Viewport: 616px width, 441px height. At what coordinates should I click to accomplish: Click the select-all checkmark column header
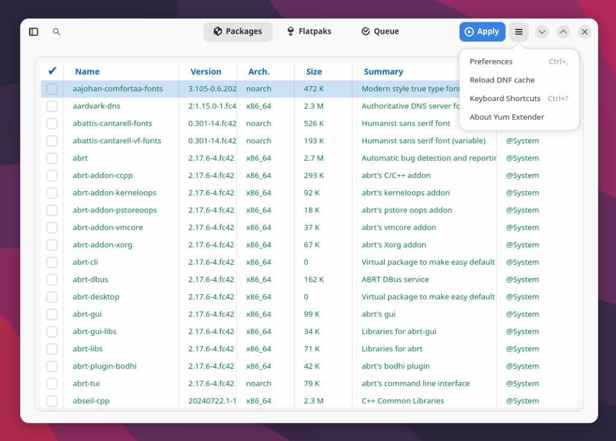(x=52, y=72)
